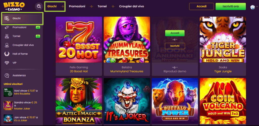Open the Mummyland Treasures game thumbnail
The width and height of the screenshot is (259, 126).
coord(127,40)
